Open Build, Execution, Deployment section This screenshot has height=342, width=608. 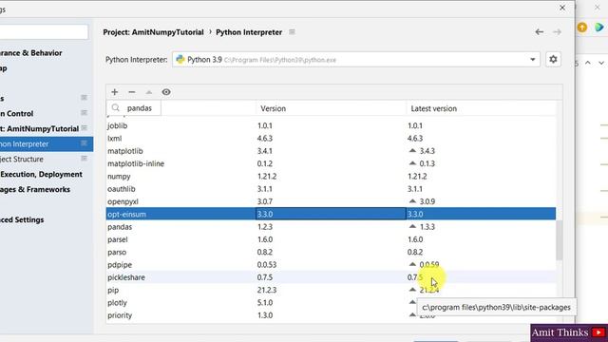point(41,174)
